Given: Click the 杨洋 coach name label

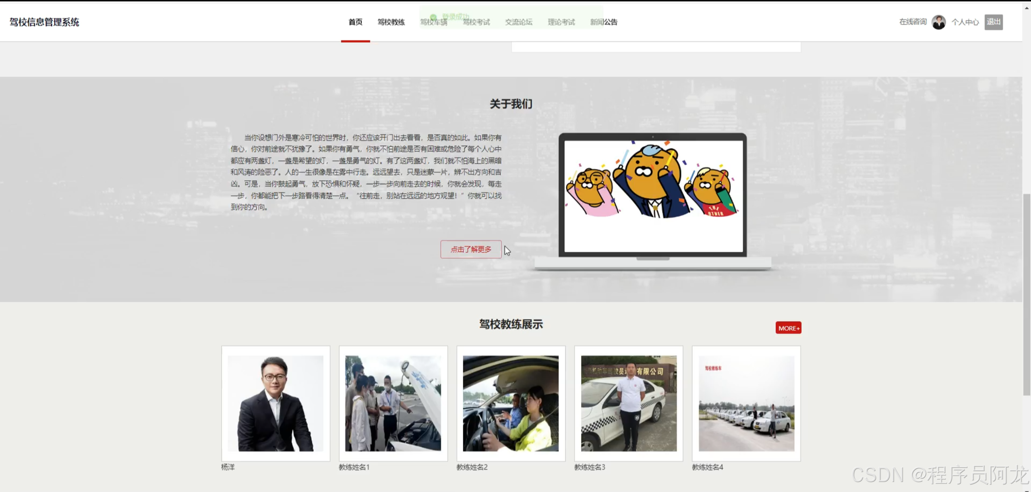Looking at the screenshot, I should pos(228,467).
